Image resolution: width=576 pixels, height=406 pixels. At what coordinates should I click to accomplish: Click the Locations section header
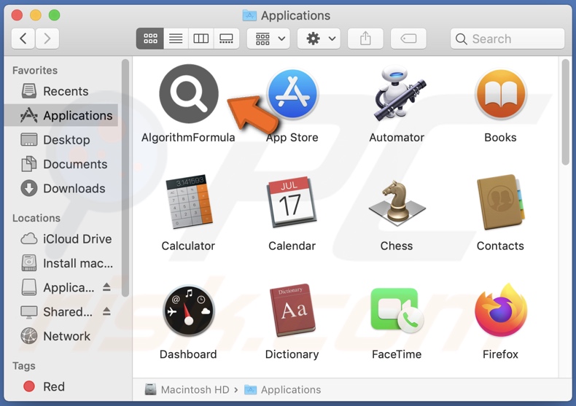36,218
